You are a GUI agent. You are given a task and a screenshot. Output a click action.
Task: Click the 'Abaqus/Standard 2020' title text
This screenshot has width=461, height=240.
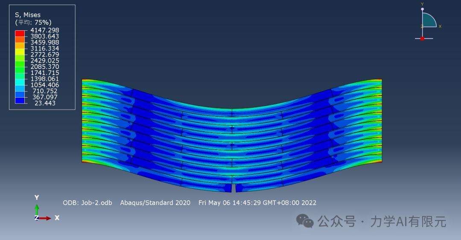coord(155,202)
